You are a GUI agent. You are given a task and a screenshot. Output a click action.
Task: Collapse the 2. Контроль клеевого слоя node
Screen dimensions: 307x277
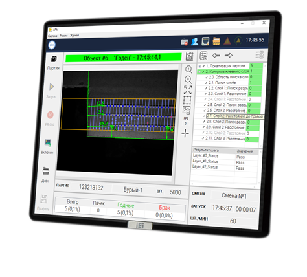point(199,72)
